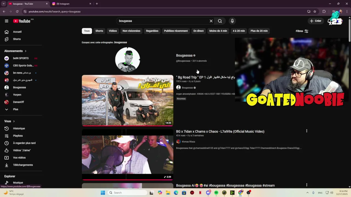Select the Plus de 20 min chip

pos(259,31)
